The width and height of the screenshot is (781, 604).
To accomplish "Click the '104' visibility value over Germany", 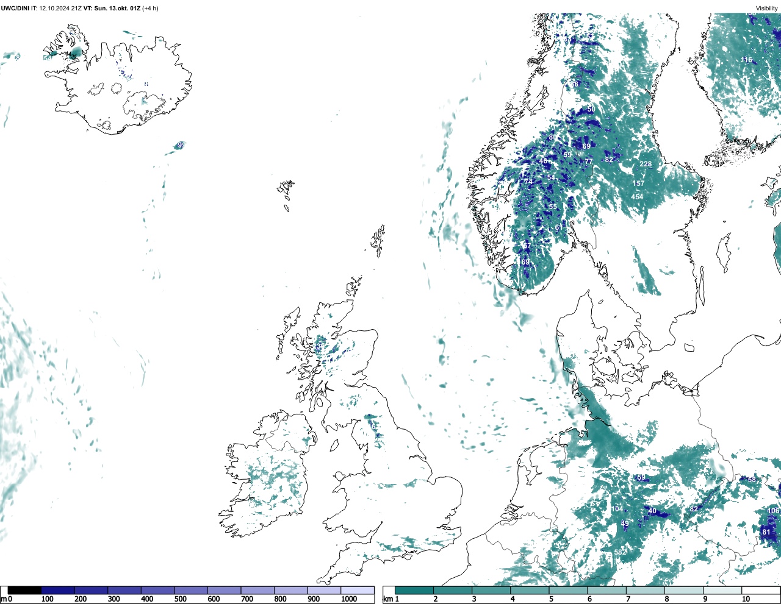I will coord(617,509).
